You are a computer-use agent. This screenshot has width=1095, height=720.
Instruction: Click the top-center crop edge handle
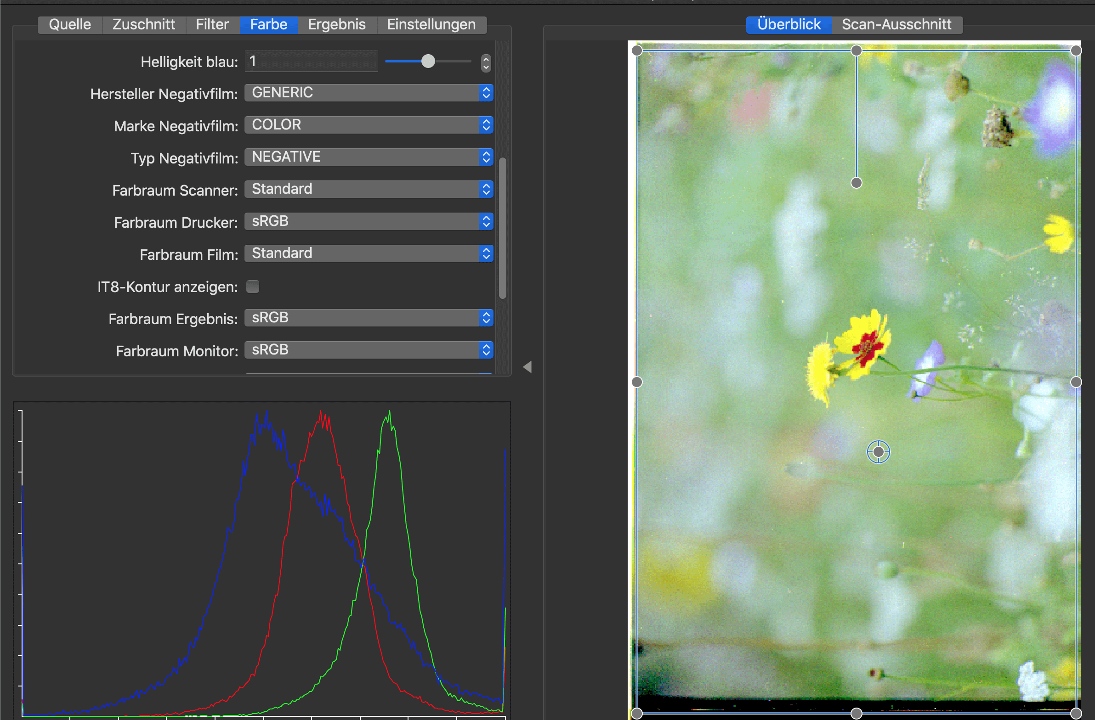[856, 51]
